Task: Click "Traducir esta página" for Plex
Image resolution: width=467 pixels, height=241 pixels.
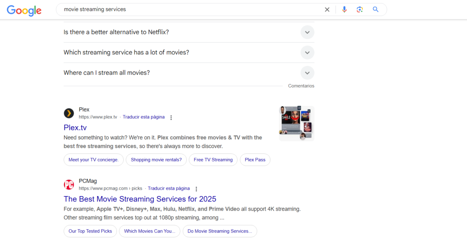Action: point(144,117)
